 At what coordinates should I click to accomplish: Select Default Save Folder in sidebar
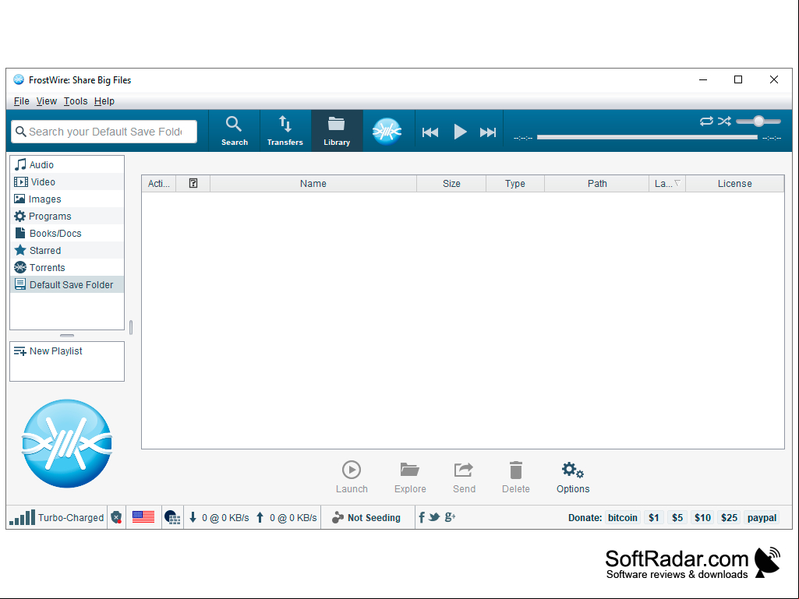(x=67, y=285)
